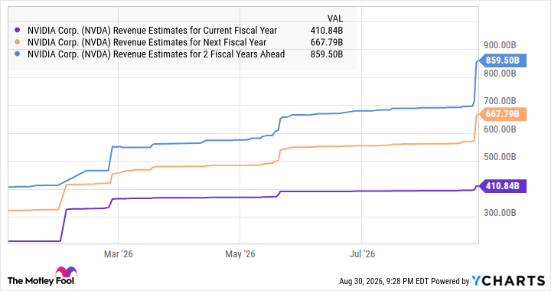The width and height of the screenshot is (551, 291).
Task: Click the blue legend dot for 2 Fiscal Years Ahead
Action: [18, 54]
